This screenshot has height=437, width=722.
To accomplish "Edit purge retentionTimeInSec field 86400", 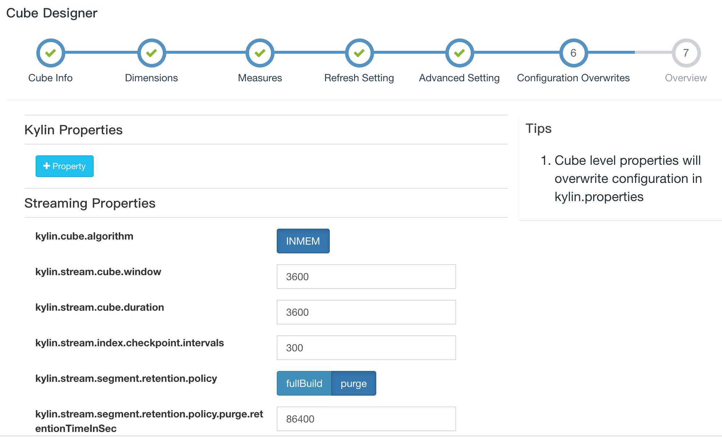I will [x=366, y=419].
